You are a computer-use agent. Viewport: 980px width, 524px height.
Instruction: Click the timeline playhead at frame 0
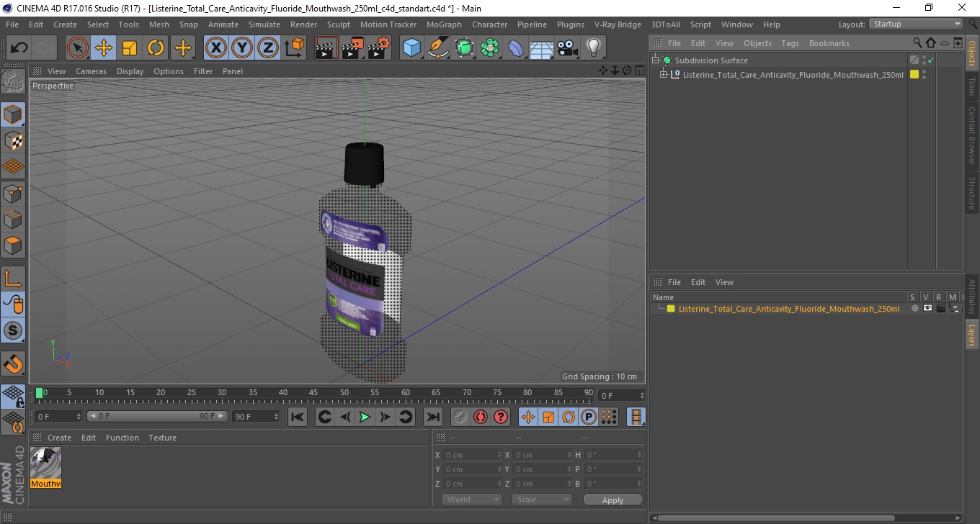(x=40, y=393)
